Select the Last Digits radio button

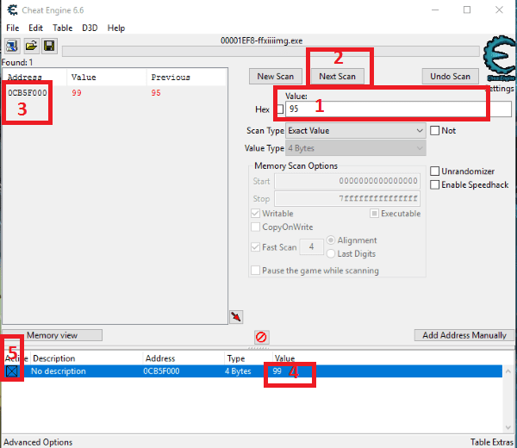point(331,253)
